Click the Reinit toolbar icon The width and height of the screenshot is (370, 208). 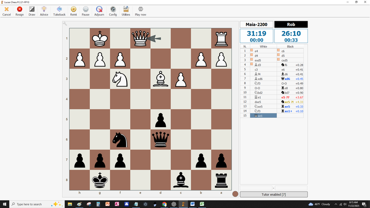click(74, 11)
